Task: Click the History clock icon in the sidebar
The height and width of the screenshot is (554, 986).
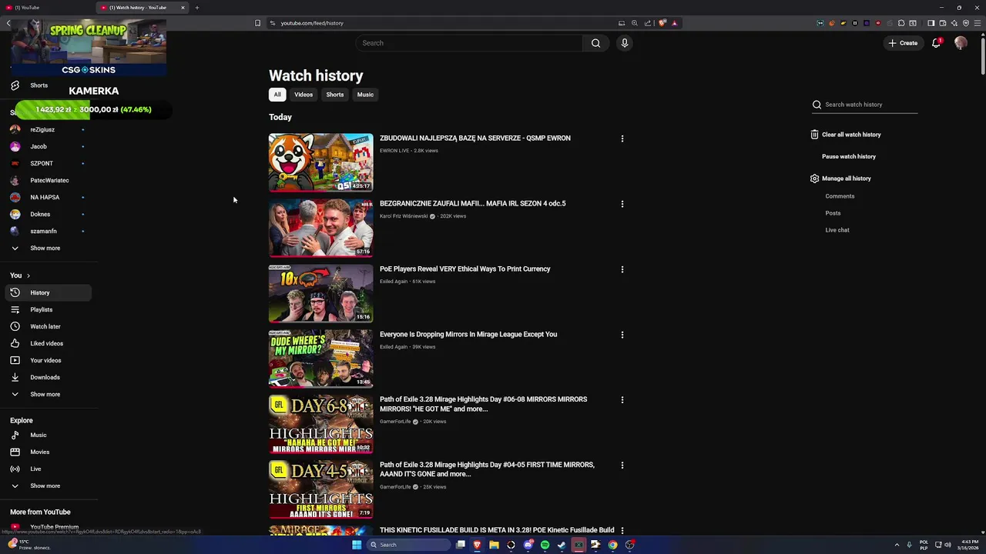Action: coord(15,292)
